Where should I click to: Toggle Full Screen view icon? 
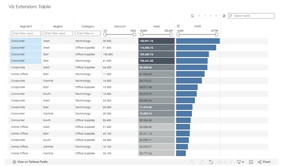coord(251,162)
